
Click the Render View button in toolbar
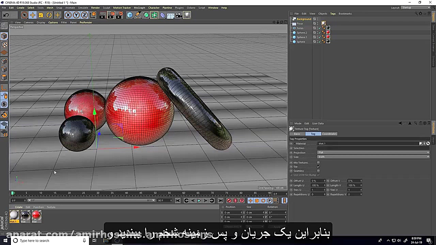pos(102,15)
